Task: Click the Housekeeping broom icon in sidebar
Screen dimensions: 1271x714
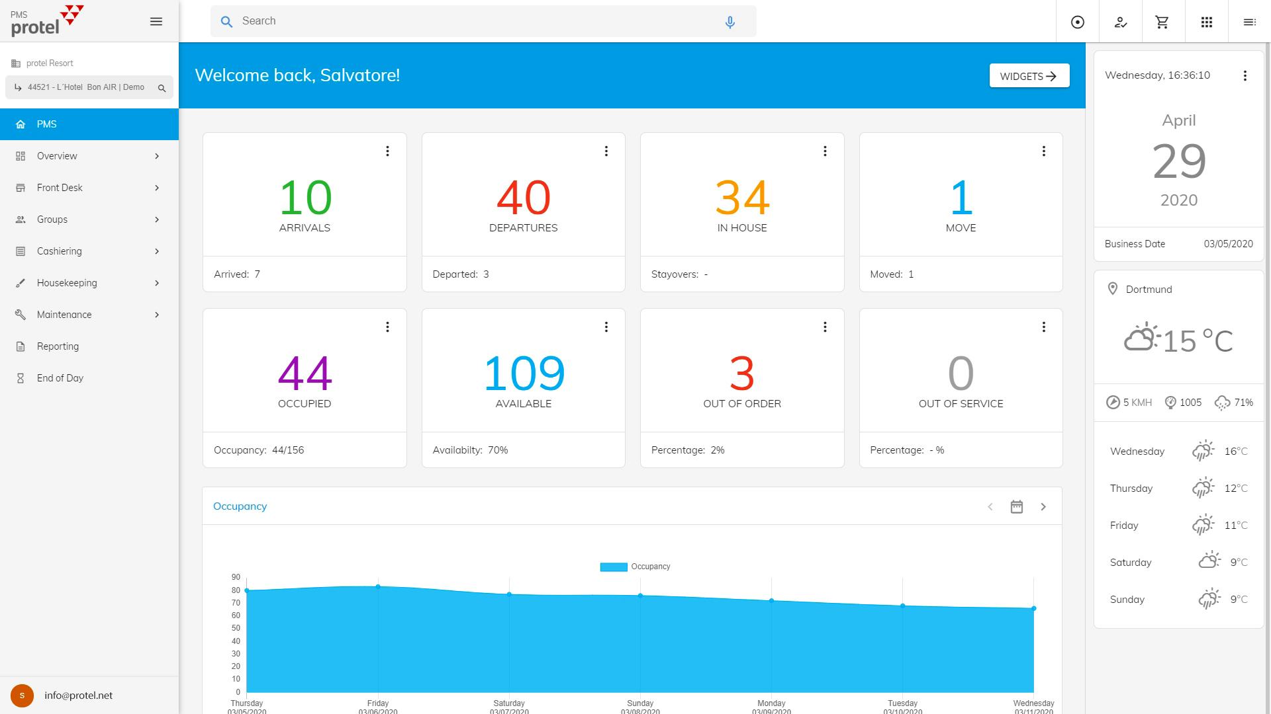Action: click(21, 283)
